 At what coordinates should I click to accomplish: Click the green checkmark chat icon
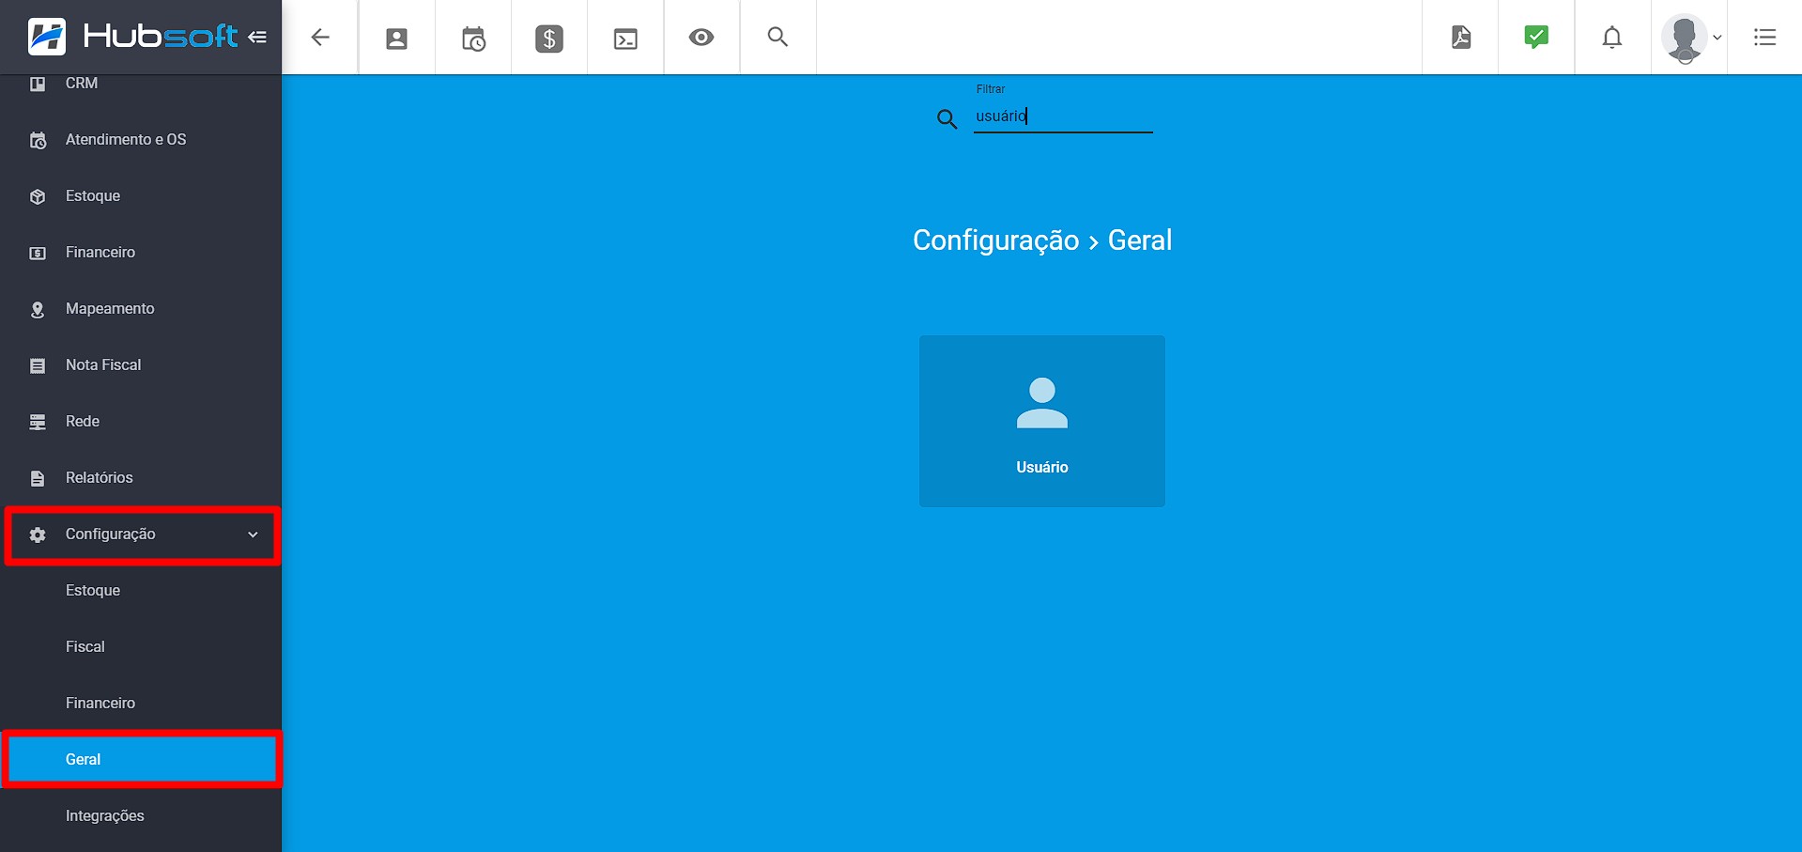[x=1536, y=37]
